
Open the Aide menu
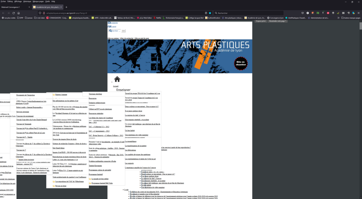(53, 1)
